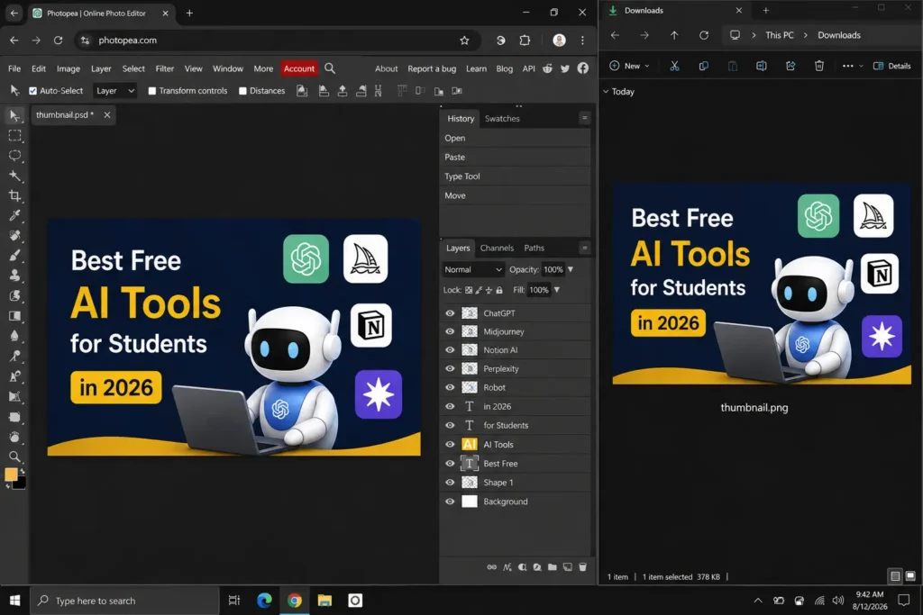Screen dimensions: 923x615
Task: Click Share icon in Downloads window
Action: point(790,66)
